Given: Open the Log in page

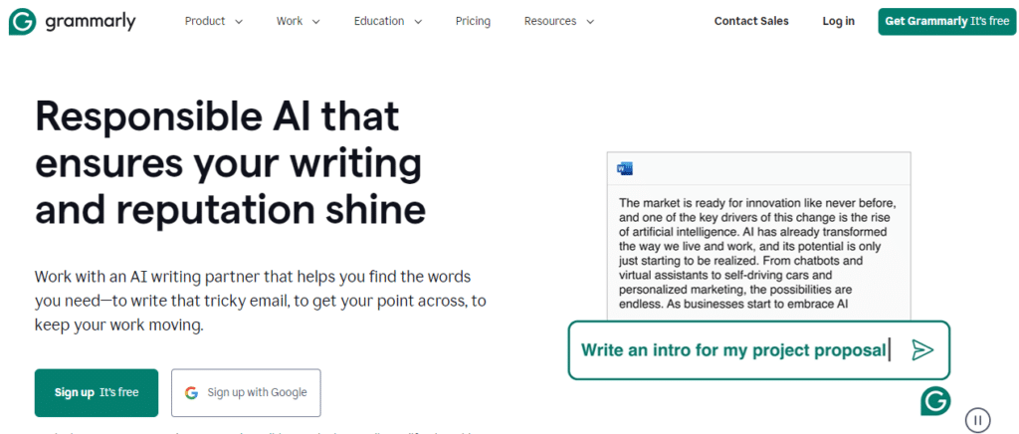Looking at the screenshot, I should point(838,22).
